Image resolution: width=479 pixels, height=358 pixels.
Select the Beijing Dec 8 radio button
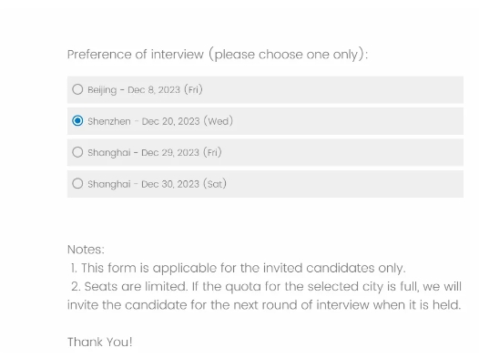click(77, 89)
